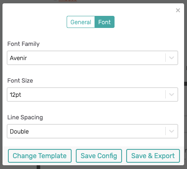Image resolution: width=187 pixels, height=169 pixels.
Task: Click the Line Spacing label
Action: pyautogui.click(x=25, y=118)
